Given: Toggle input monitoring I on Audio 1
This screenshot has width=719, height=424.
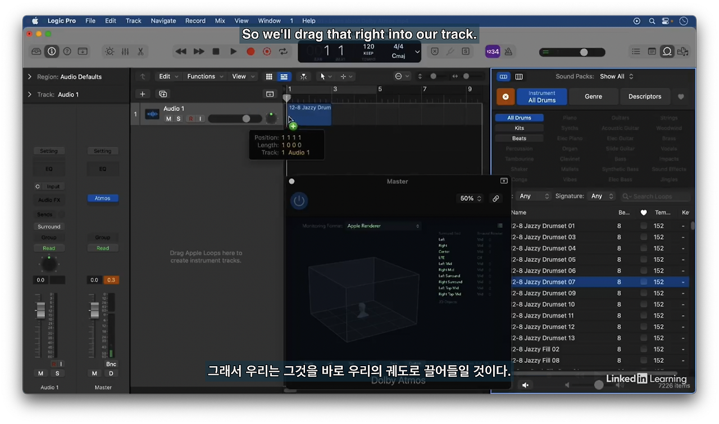Looking at the screenshot, I should click(x=201, y=119).
